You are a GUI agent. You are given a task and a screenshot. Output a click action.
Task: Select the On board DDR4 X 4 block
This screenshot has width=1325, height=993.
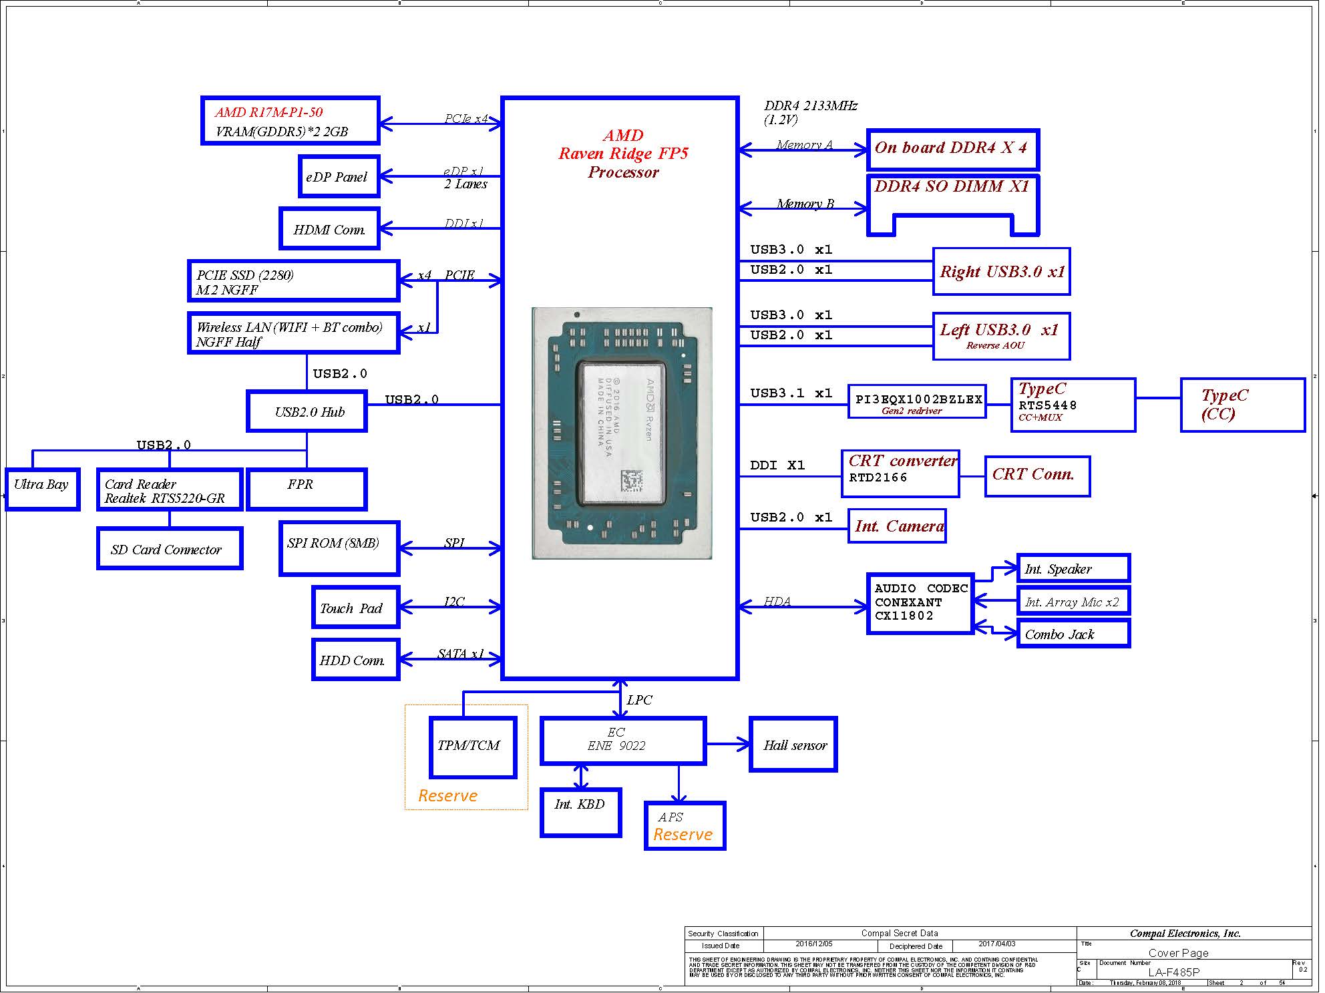tap(953, 150)
